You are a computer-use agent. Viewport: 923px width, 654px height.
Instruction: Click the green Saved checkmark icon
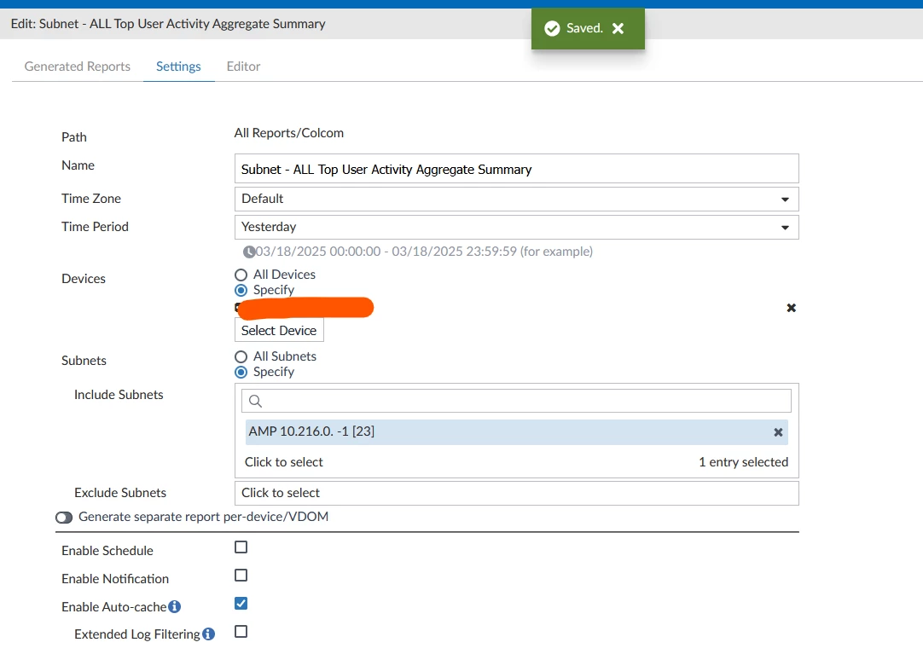(x=552, y=28)
